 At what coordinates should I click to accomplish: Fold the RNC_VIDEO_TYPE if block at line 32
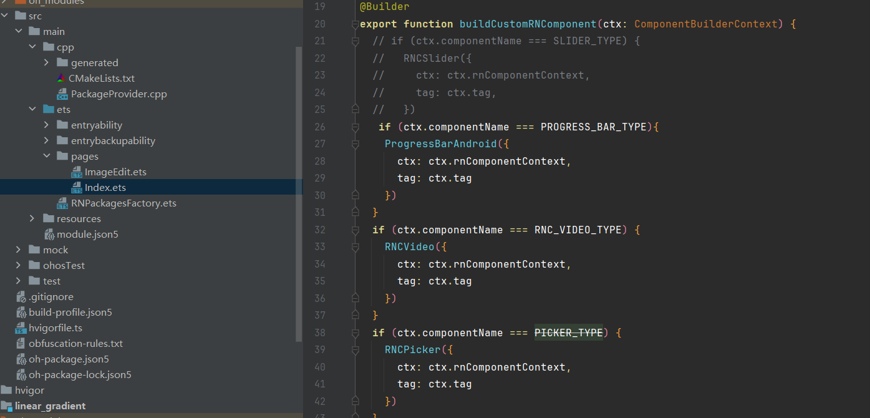point(355,230)
